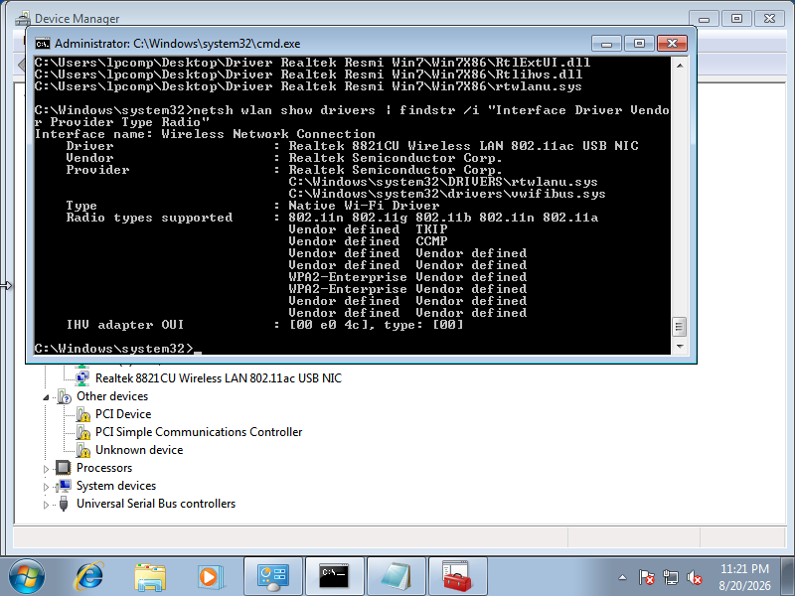Expand the System devices tree node

[46, 487]
